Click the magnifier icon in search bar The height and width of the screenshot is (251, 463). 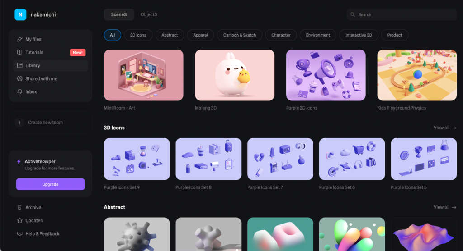[x=353, y=14]
